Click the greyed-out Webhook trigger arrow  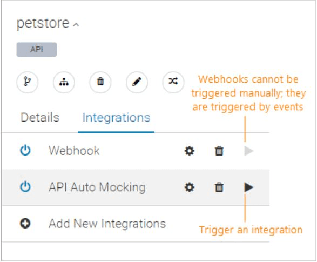click(x=249, y=151)
